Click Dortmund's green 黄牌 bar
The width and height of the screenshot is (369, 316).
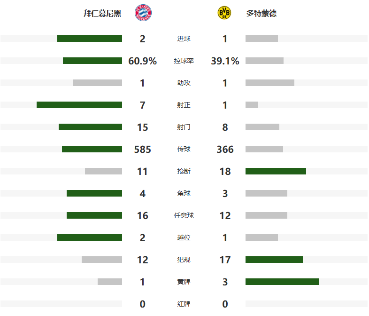point(282,282)
